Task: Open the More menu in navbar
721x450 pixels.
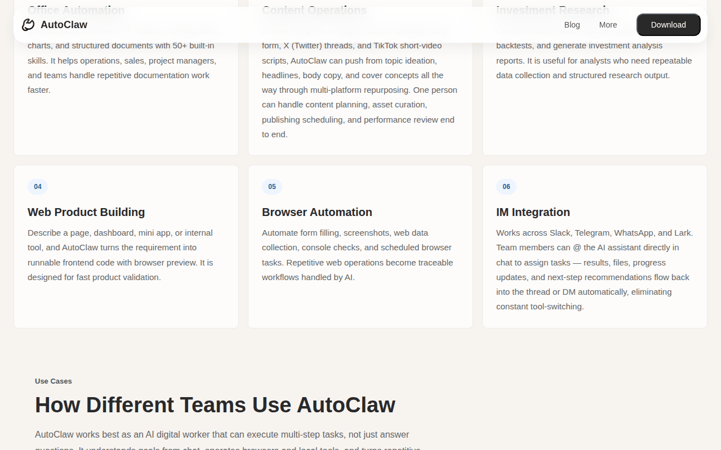Action: (608, 25)
